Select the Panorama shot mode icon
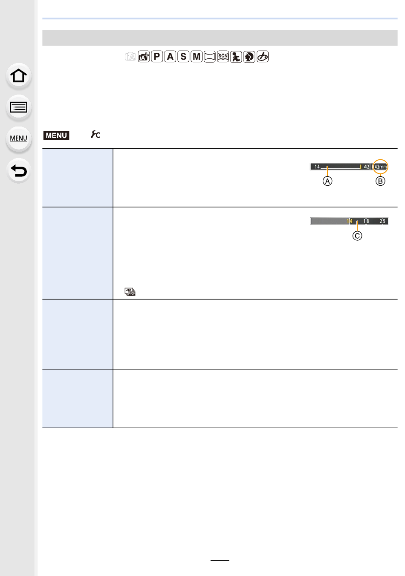Image resolution: width=405 pixels, height=576 pixels. click(x=210, y=57)
